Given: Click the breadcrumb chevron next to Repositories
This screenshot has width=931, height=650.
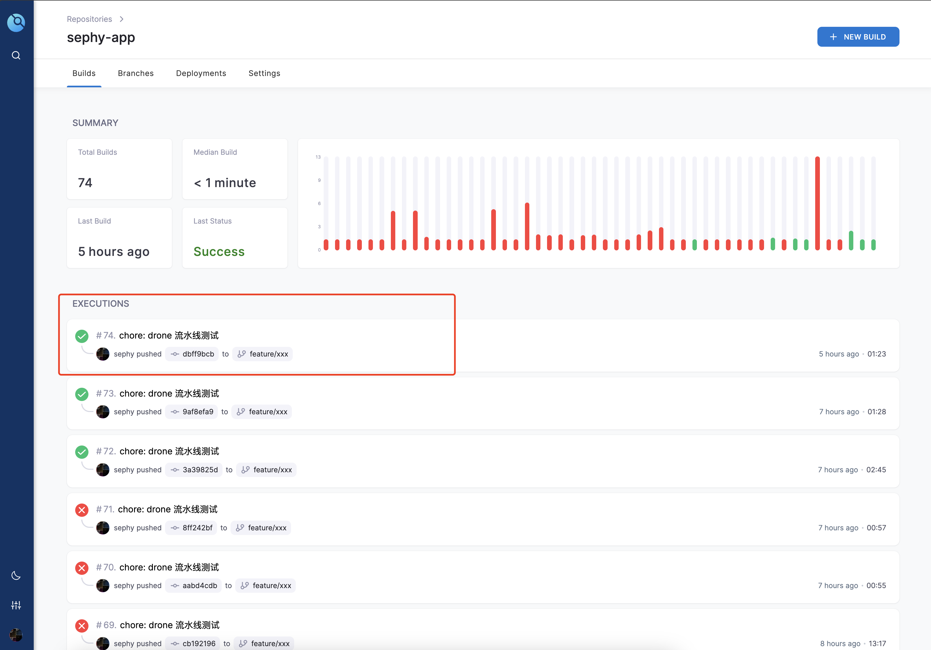Looking at the screenshot, I should [121, 19].
